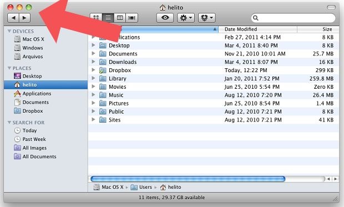Click the scroll right arrow
Viewport: 344px width, 207px height.
(336, 179)
